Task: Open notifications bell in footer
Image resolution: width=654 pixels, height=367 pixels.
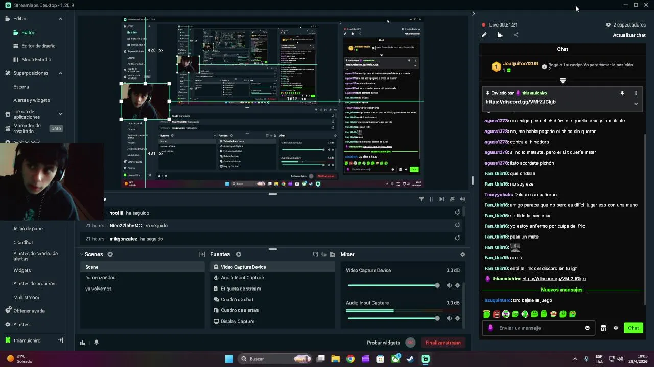Action: pyautogui.click(x=96, y=343)
